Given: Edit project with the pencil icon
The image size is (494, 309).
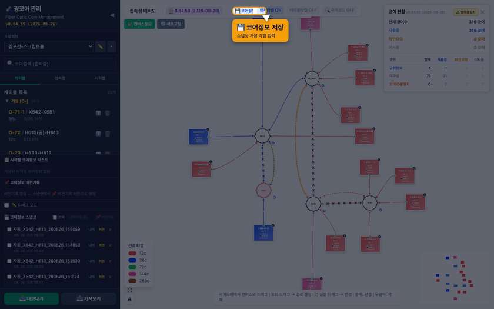Looking at the screenshot, I should click(x=100, y=46).
